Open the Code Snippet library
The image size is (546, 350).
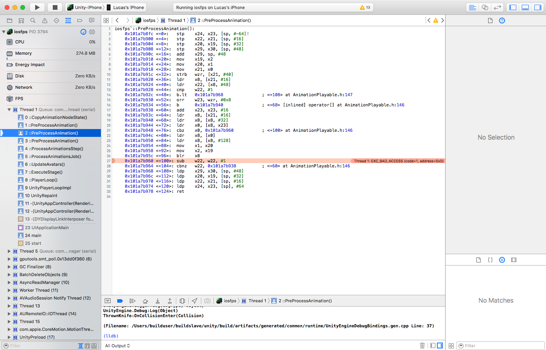490,260
